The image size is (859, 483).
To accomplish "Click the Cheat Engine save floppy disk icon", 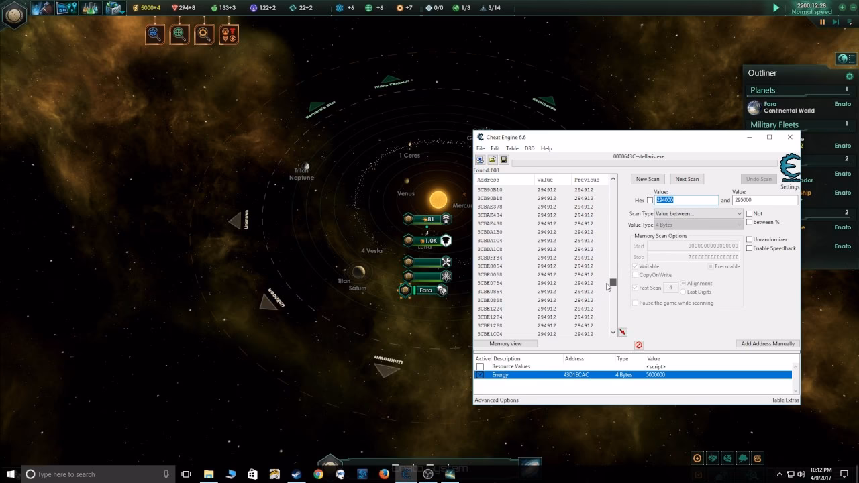I will [503, 160].
